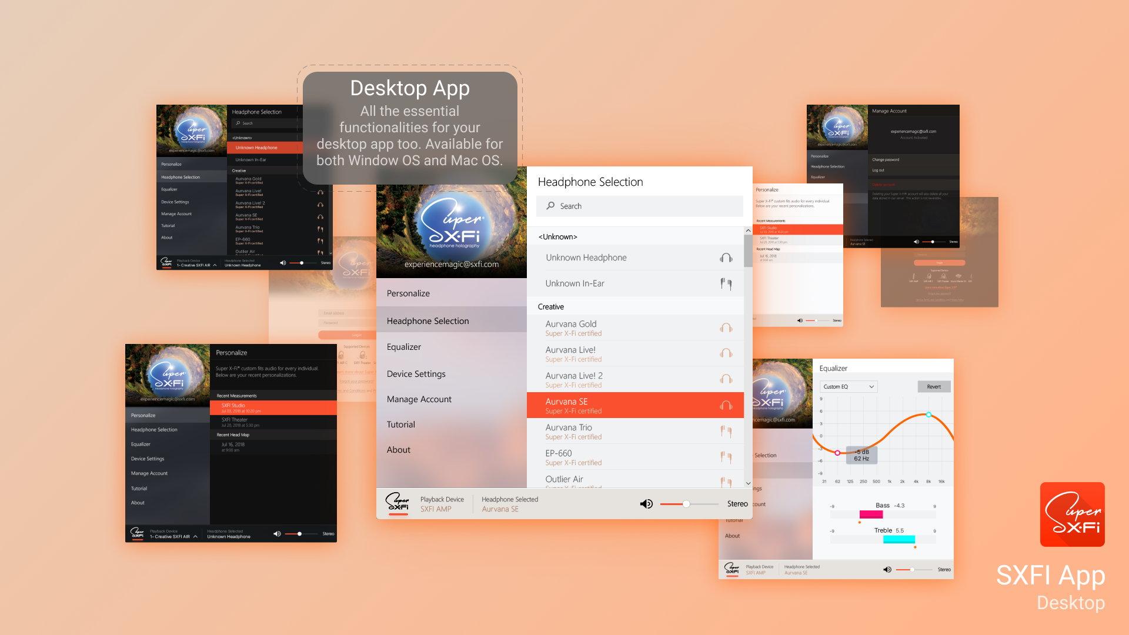The height and width of the screenshot is (635, 1129).
Task: Toggle Stereo in Equalizer window footer
Action: coord(944,570)
